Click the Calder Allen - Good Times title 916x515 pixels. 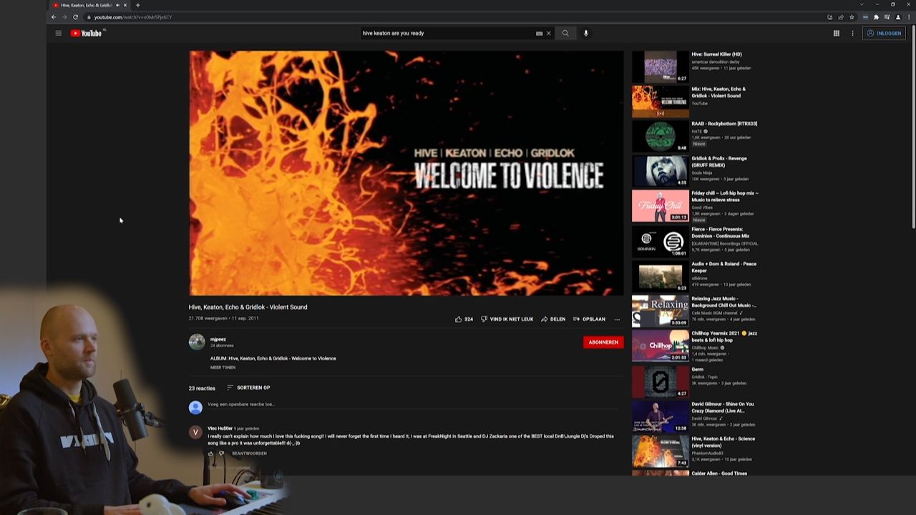pyautogui.click(x=719, y=473)
